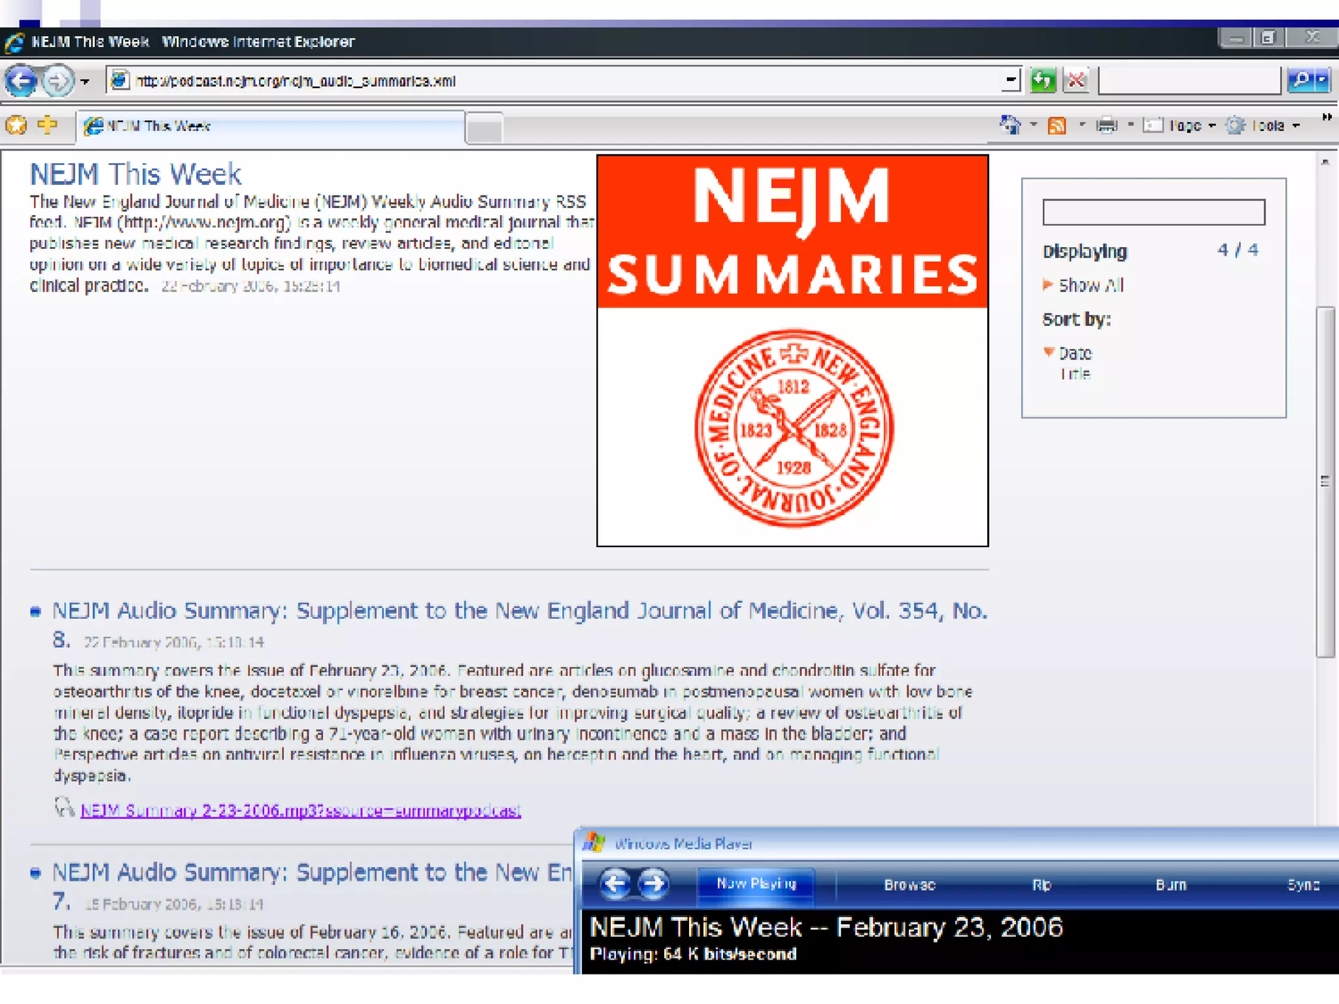Screen dimensions: 1339x1004
Task: Open the NEJM Summary 2-23-2006 mp3 link
Action: 301,811
